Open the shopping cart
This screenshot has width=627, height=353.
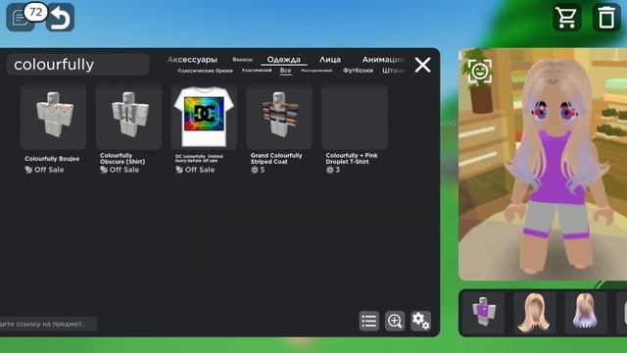(566, 18)
